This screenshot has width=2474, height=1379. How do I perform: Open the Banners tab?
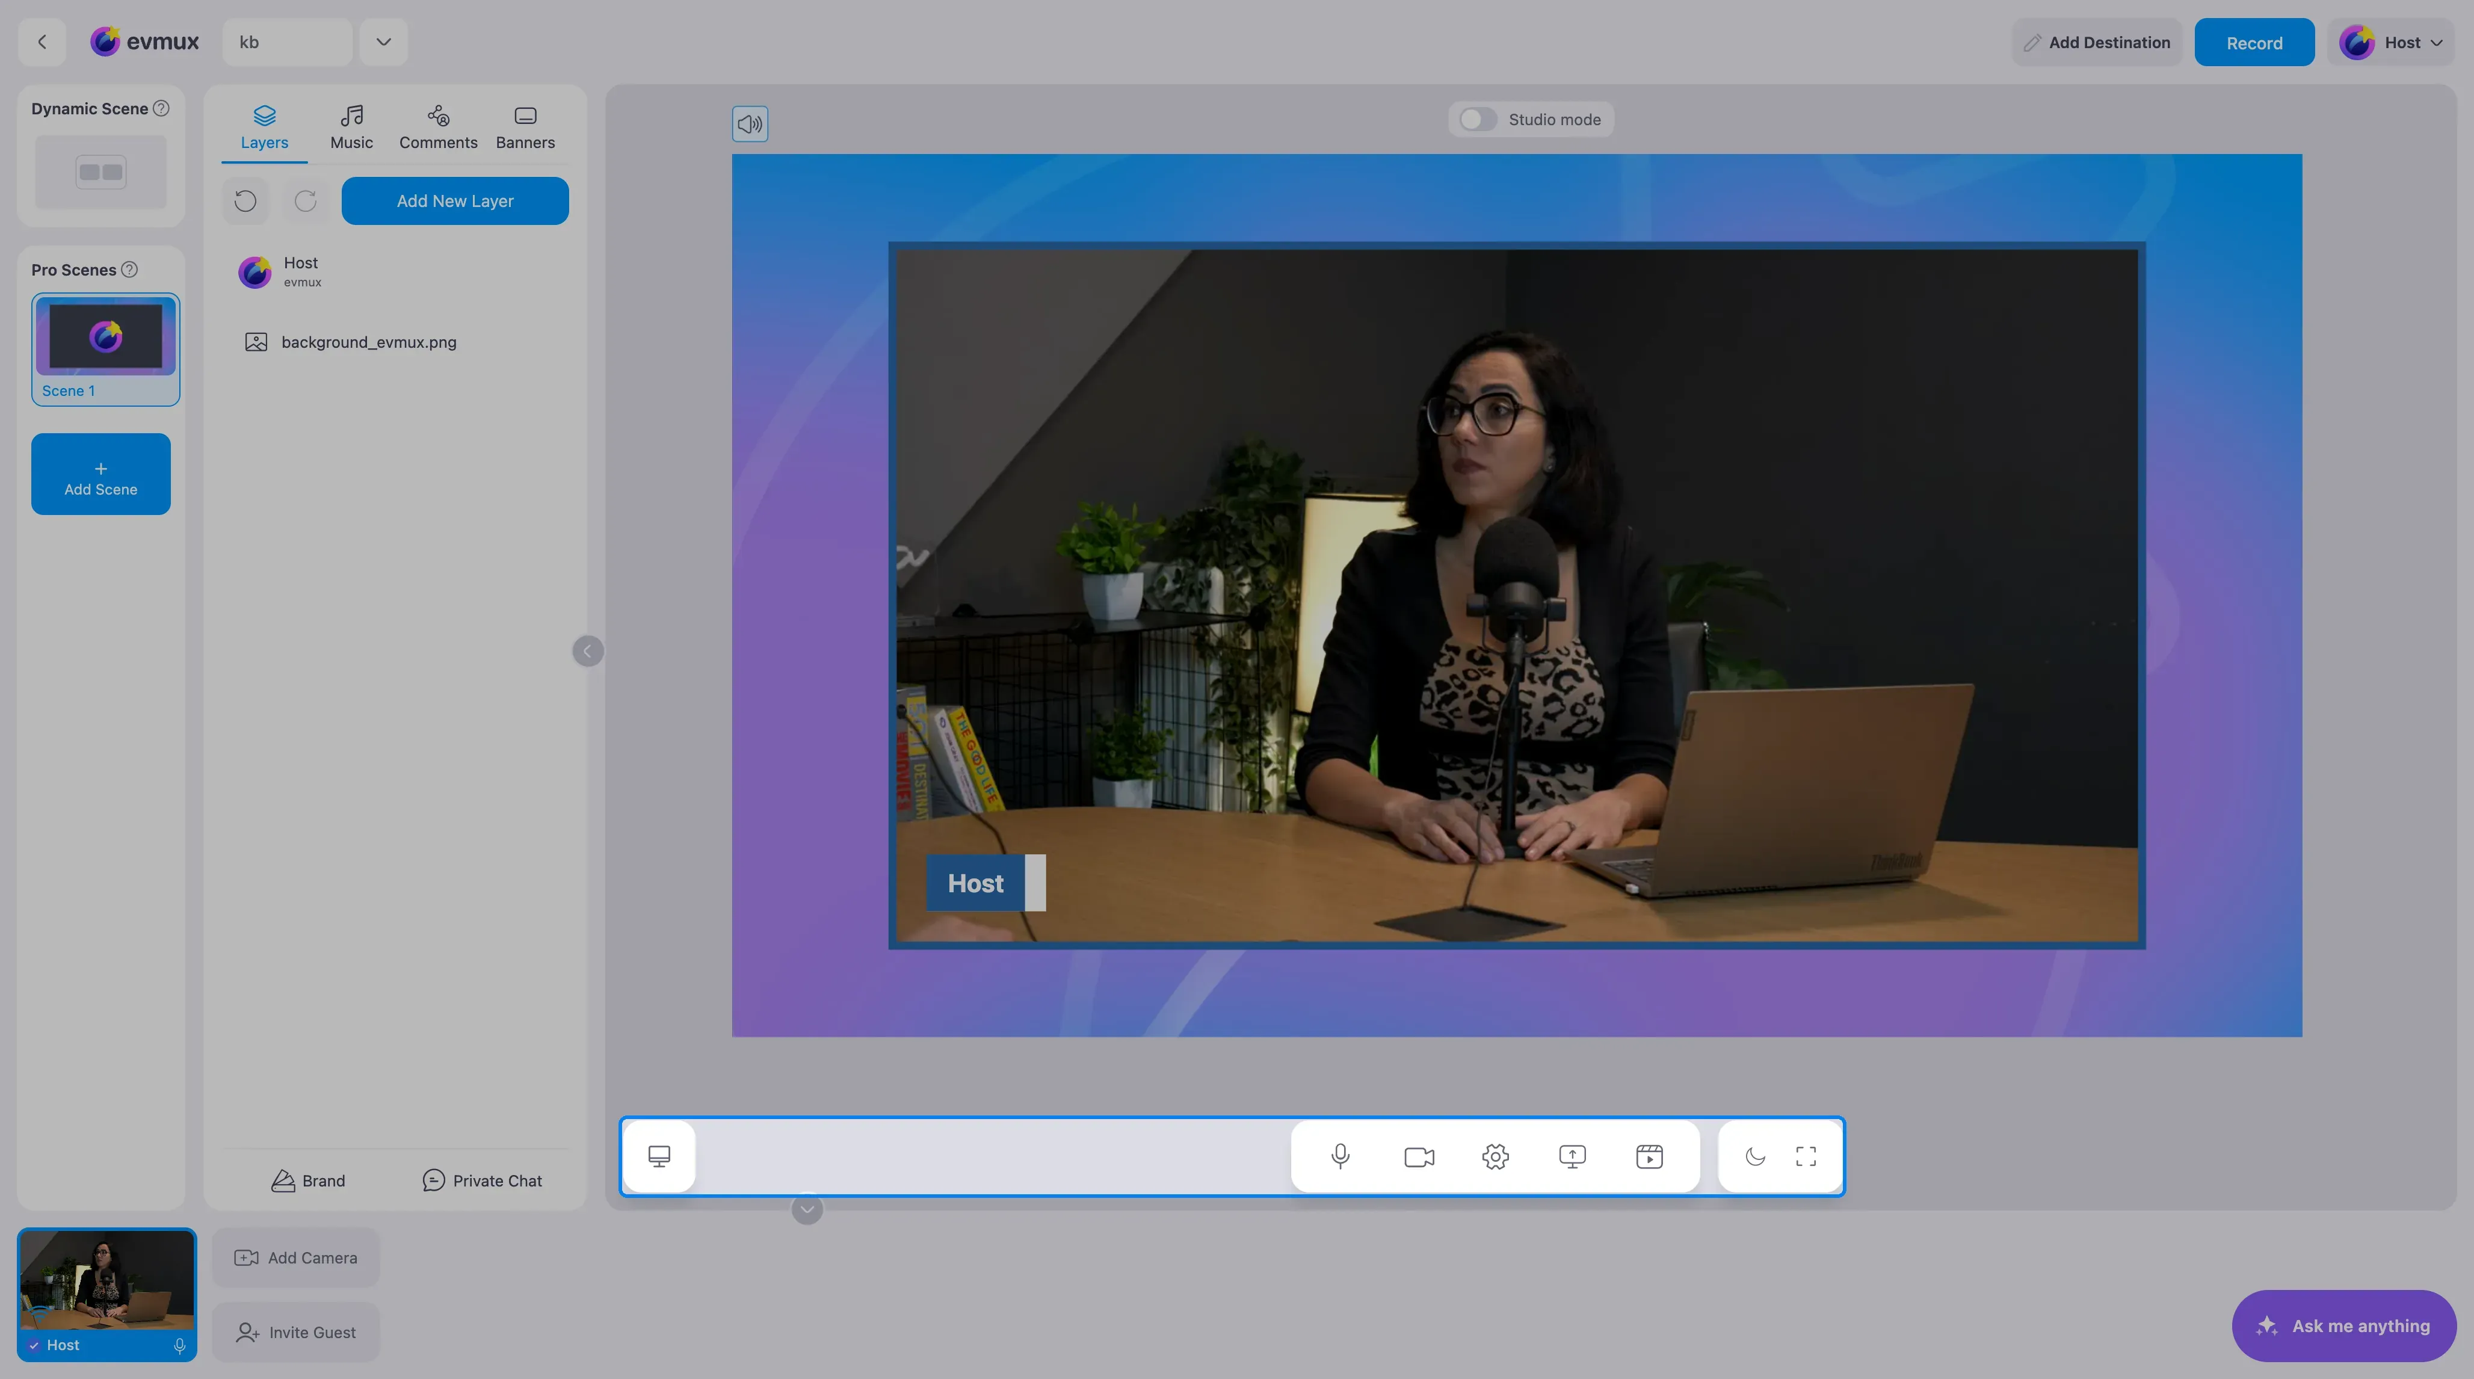[x=525, y=128]
